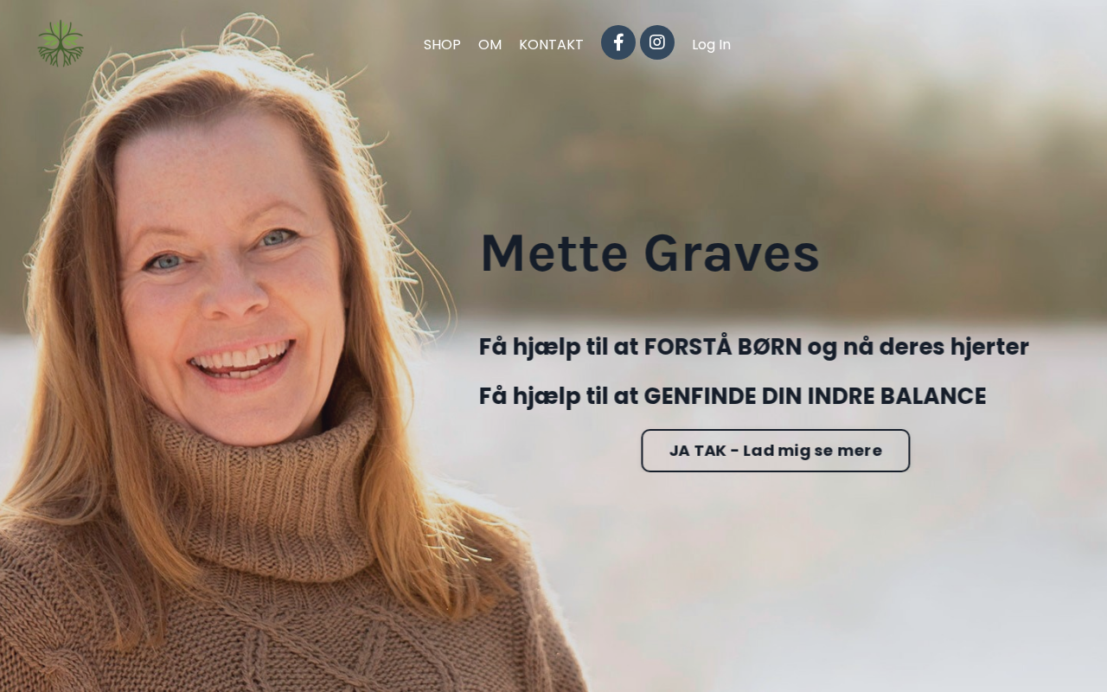Click the Log In link
Viewport: 1107px width, 692px height.
tap(711, 44)
